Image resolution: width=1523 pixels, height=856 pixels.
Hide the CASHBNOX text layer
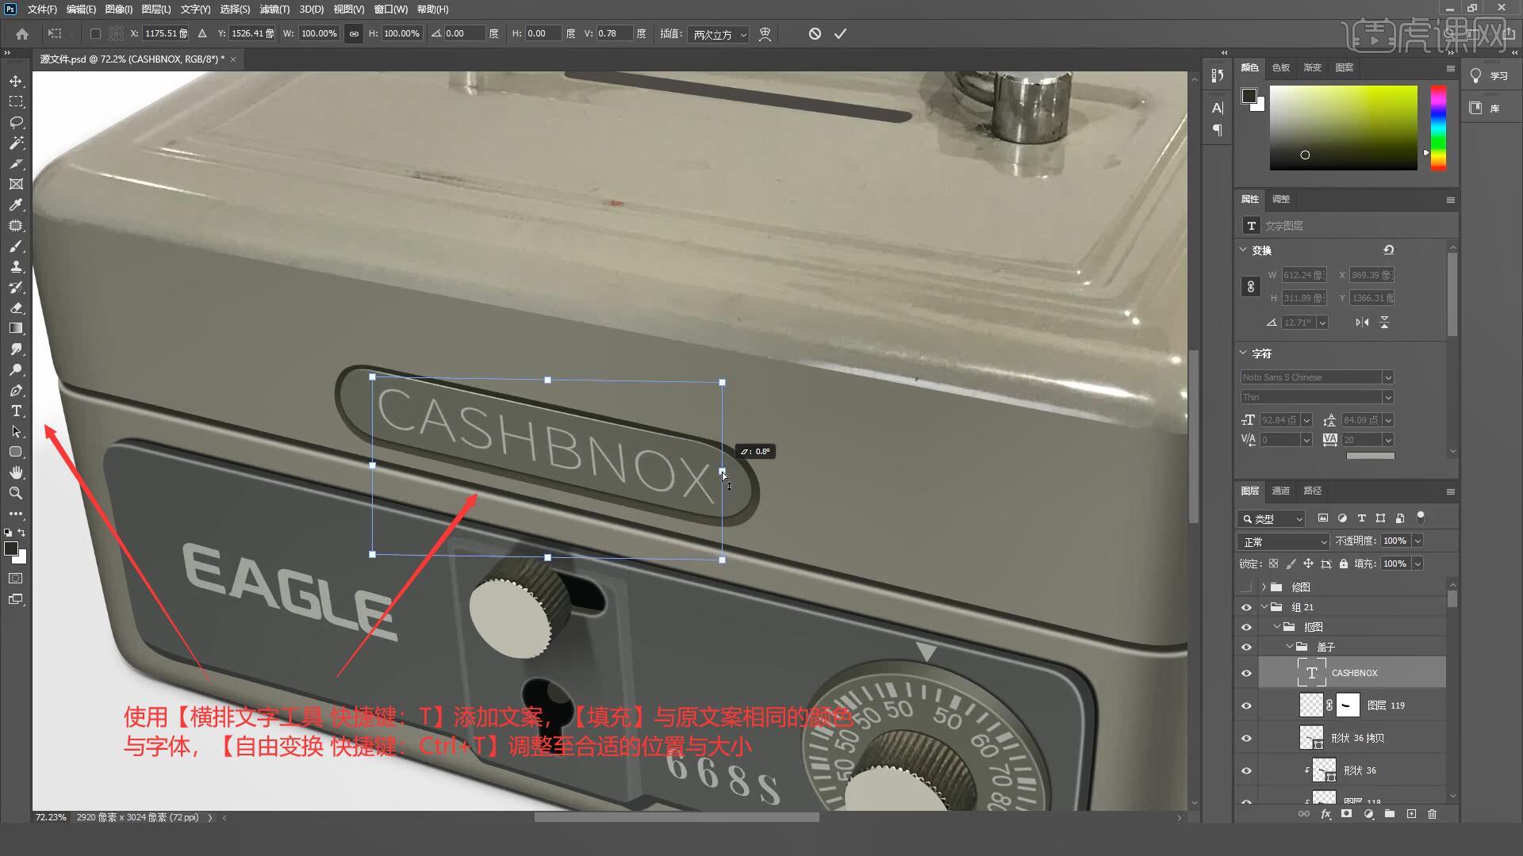[1246, 673]
